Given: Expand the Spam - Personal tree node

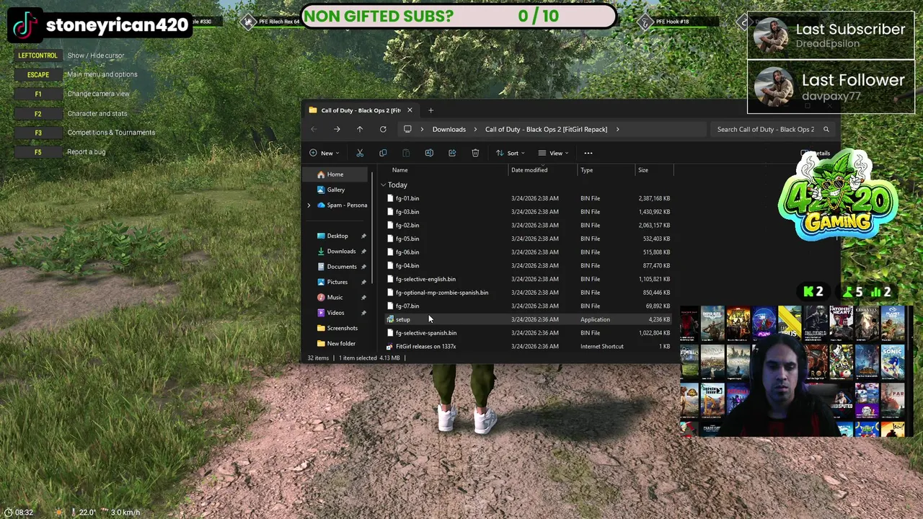Looking at the screenshot, I should [309, 205].
